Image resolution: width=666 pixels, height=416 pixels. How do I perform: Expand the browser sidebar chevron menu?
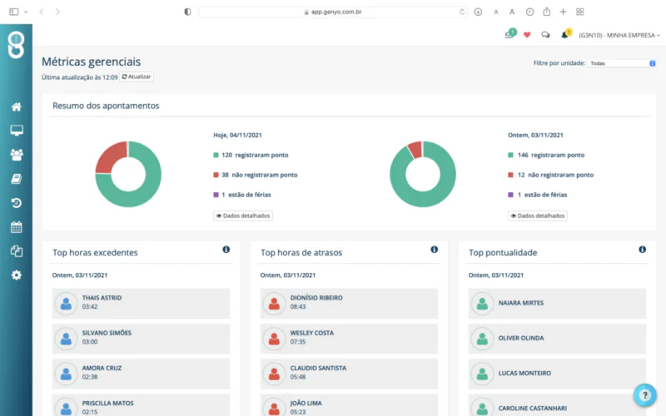point(26,12)
